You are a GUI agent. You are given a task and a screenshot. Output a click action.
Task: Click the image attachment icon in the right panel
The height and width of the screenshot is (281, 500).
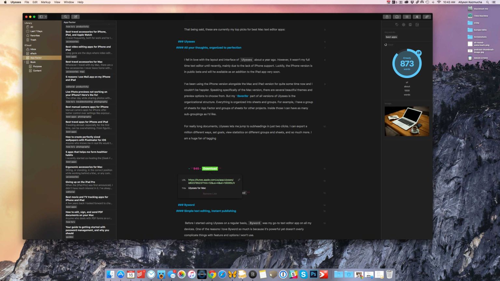pyautogui.click(x=417, y=25)
